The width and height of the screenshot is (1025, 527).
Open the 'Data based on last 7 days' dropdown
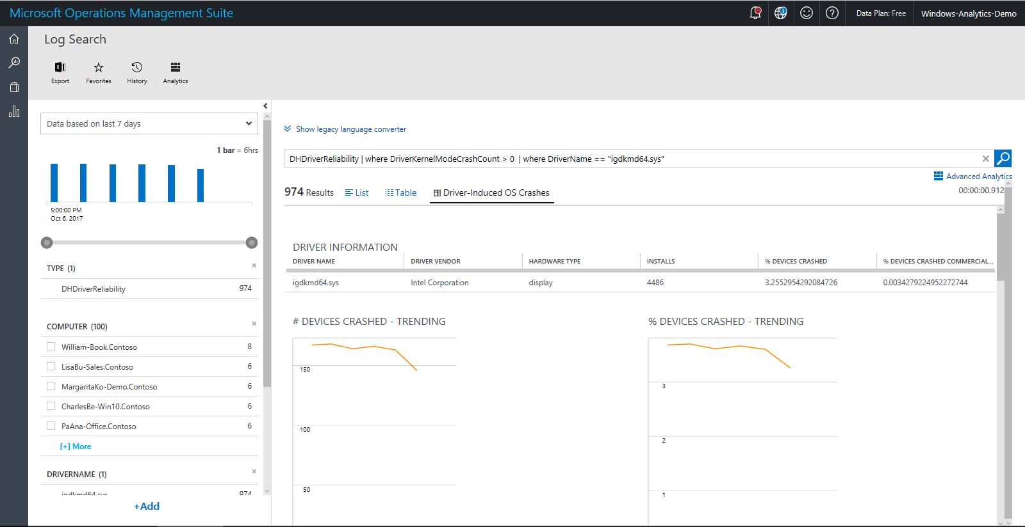coord(149,123)
